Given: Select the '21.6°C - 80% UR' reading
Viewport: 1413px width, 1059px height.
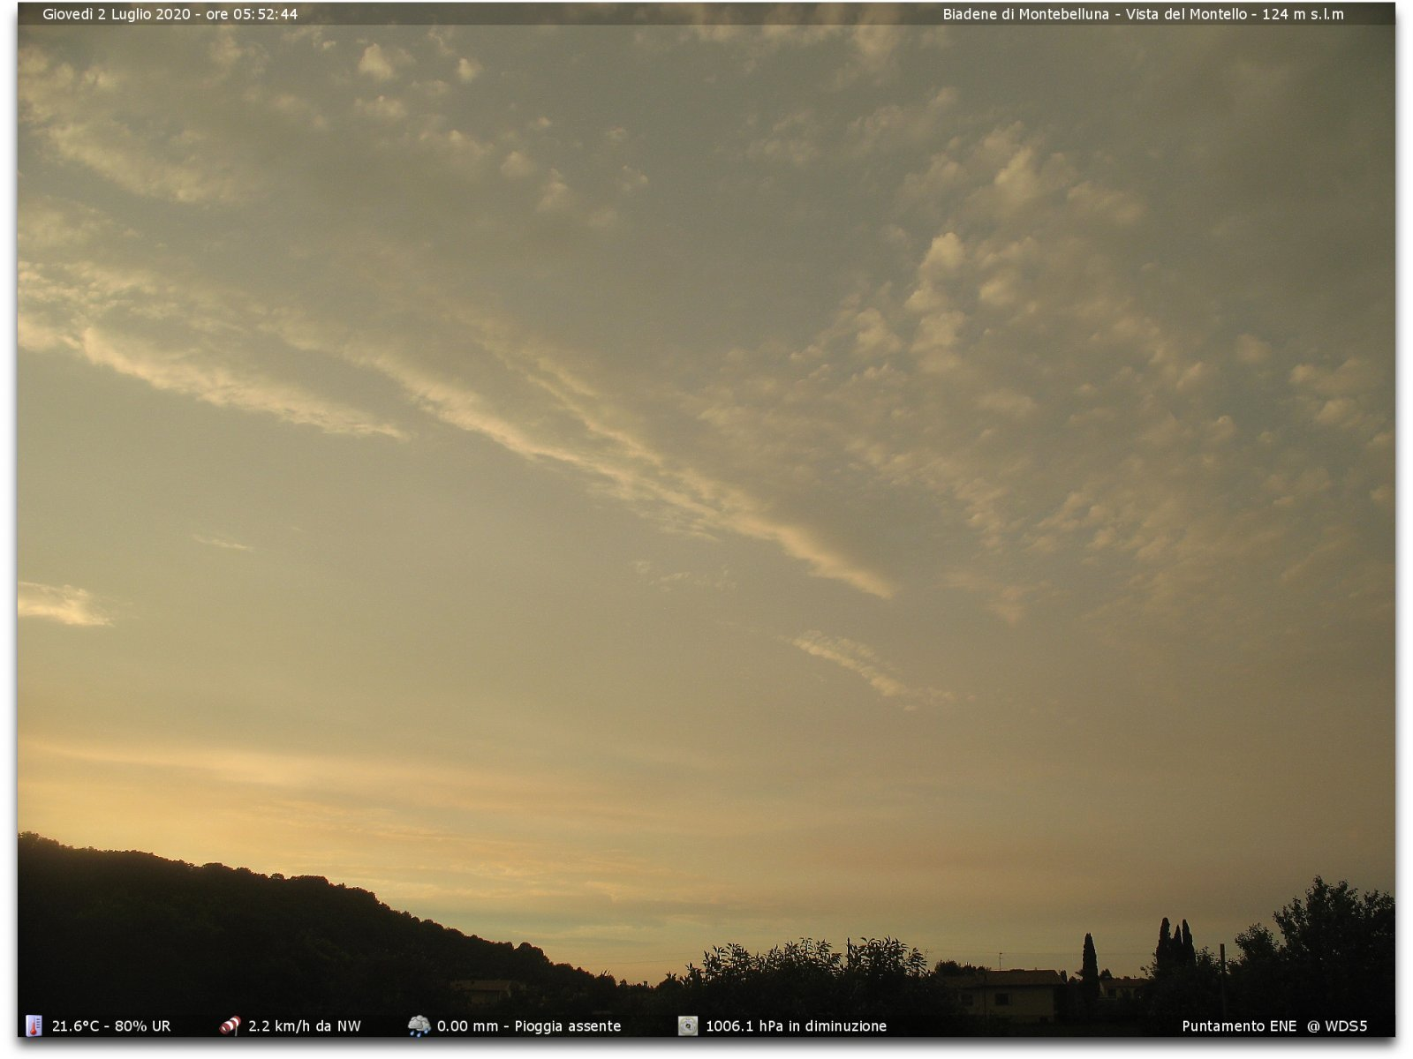Looking at the screenshot, I should [111, 1026].
